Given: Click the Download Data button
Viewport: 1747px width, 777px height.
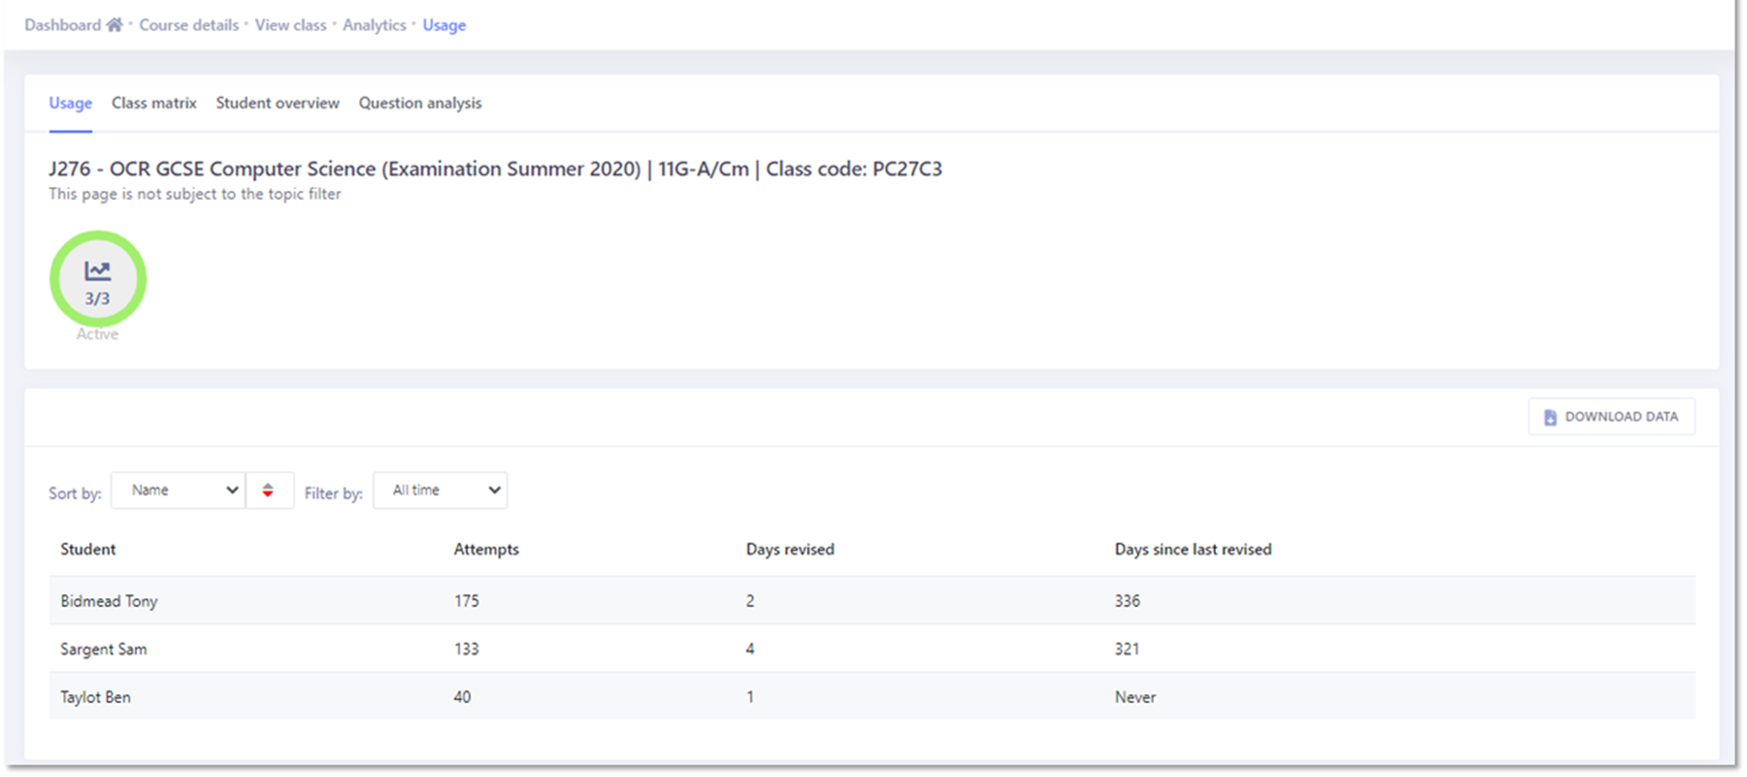Looking at the screenshot, I should 1612,417.
